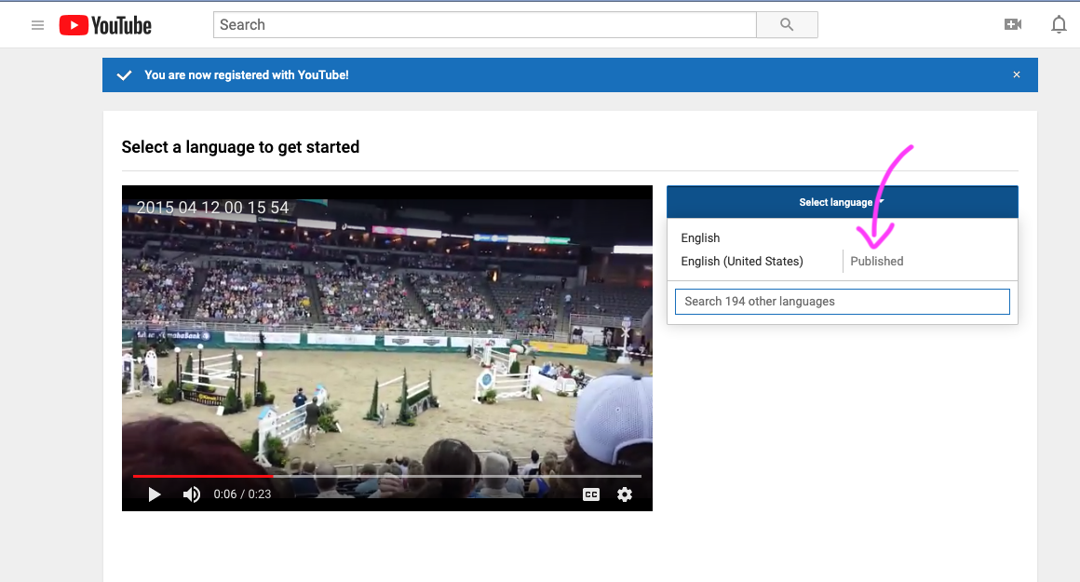The width and height of the screenshot is (1080, 582).
Task: Click the checkmark icon in the blue banner
Action: pos(124,75)
